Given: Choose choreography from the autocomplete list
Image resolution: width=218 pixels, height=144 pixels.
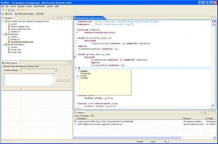Looking at the screenshot, I should [85, 73].
